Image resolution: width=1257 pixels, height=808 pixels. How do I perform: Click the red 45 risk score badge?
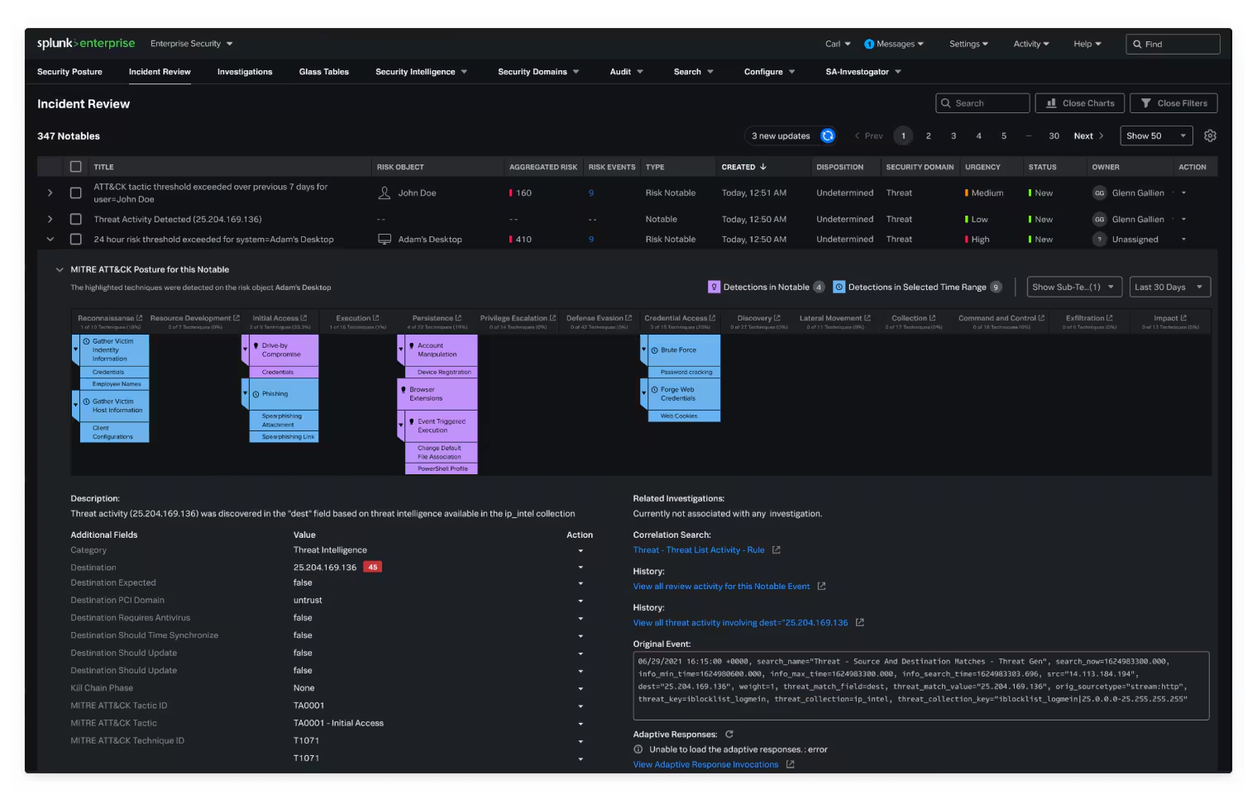372,567
